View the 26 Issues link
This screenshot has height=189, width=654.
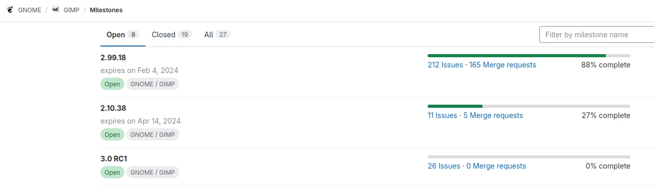click(444, 166)
